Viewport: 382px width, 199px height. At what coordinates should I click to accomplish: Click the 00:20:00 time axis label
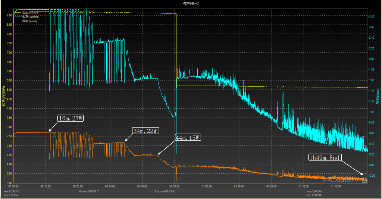pos(78,187)
